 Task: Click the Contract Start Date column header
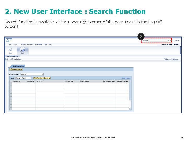[x=109, y=81]
